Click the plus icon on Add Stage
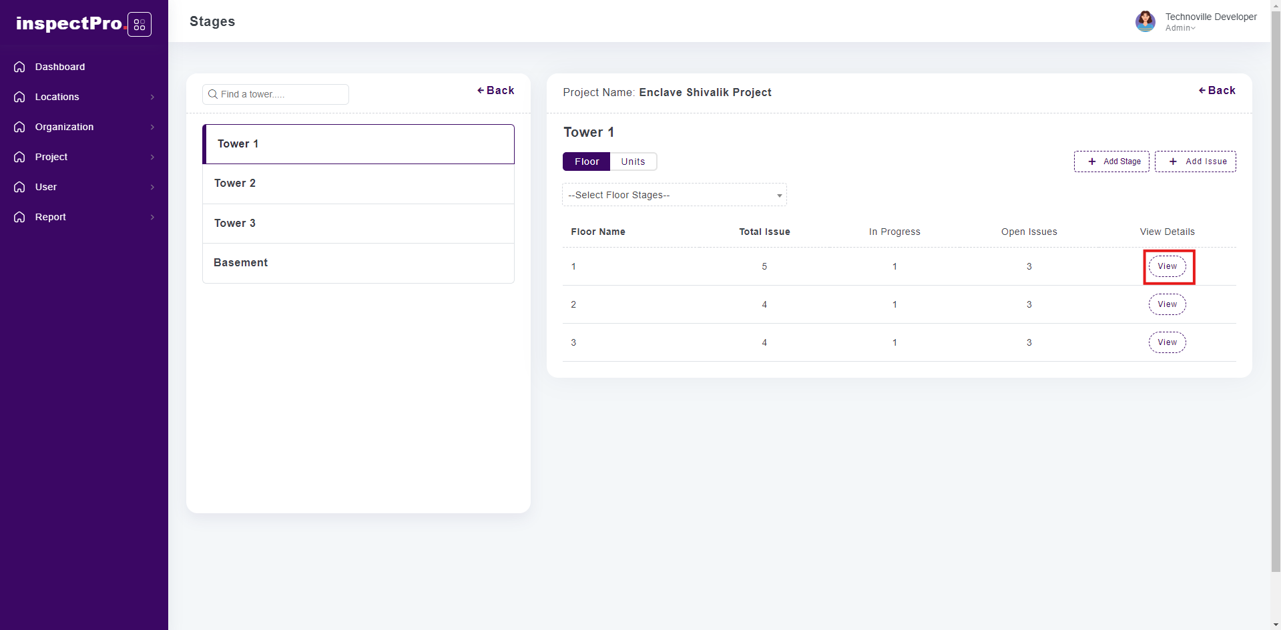1281x630 pixels. (x=1092, y=162)
